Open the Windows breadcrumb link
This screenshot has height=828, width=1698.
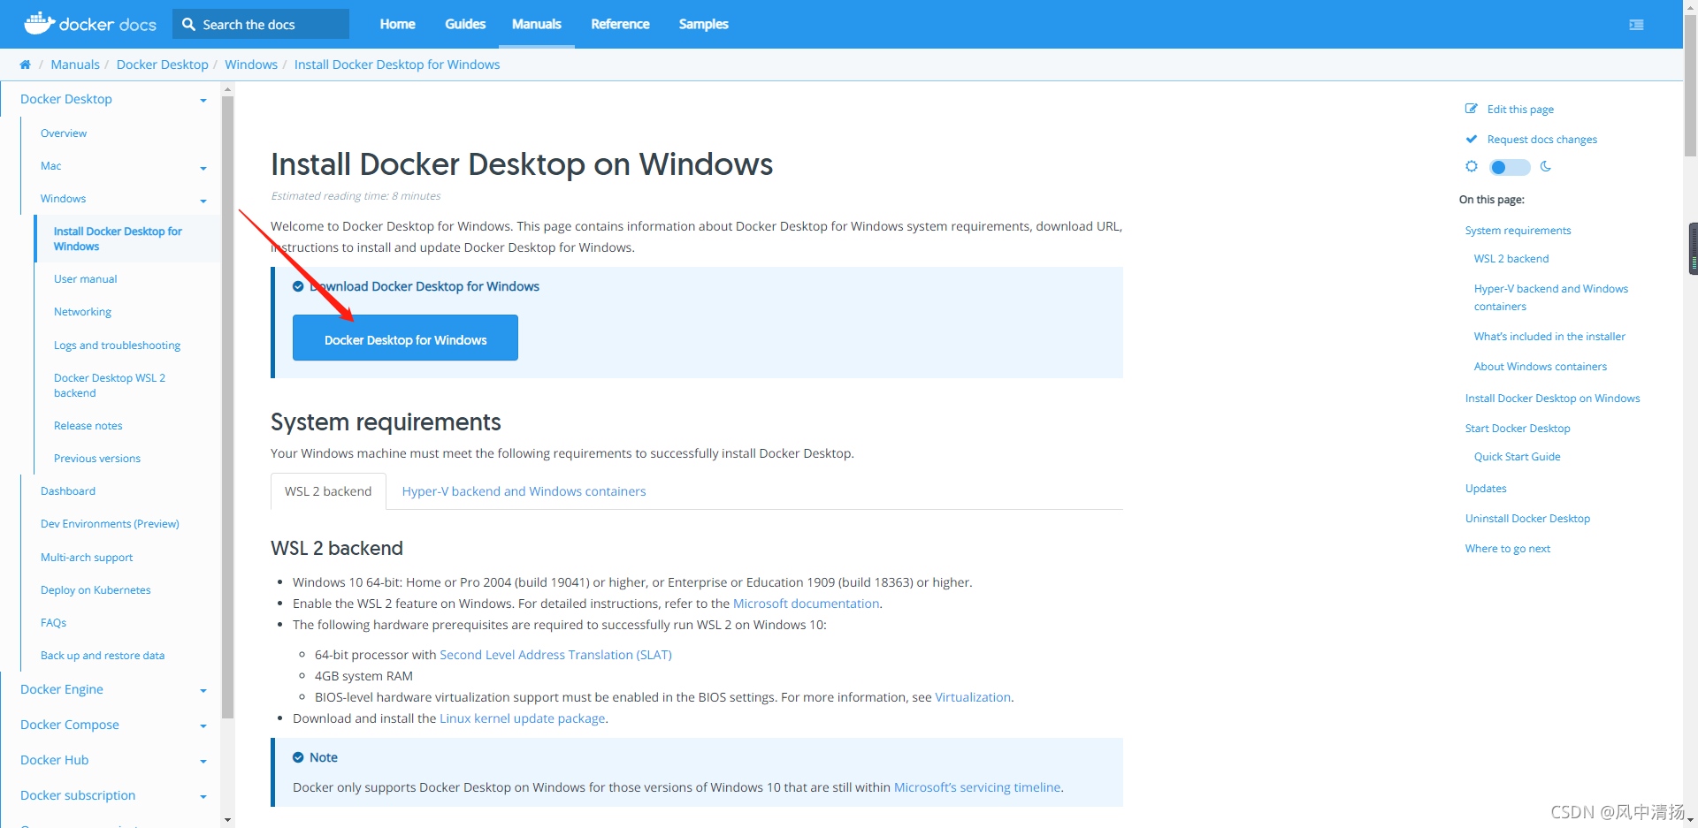(x=251, y=65)
